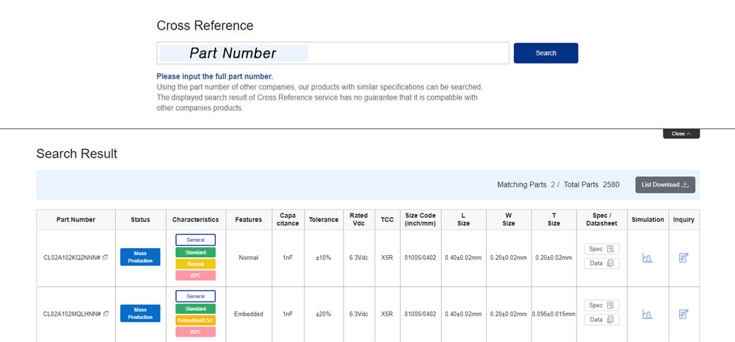Open simulation chart icon for CL02A102MQLHNN#

[647, 314]
